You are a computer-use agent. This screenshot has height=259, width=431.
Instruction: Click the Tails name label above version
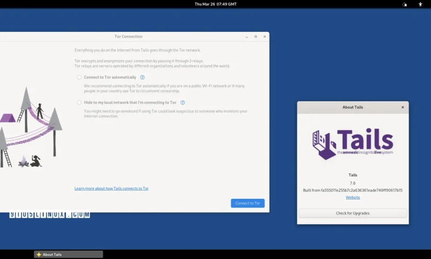click(x=353, y=175)
